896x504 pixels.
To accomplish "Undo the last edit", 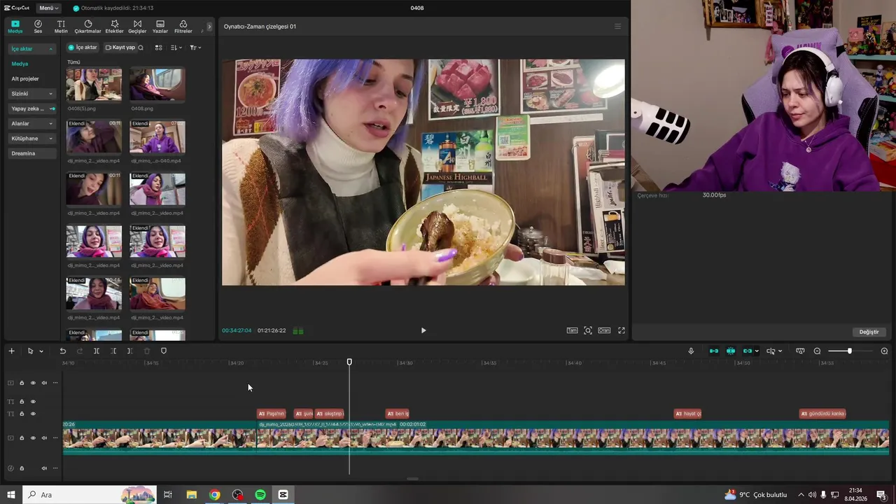I will pos(62,351).
